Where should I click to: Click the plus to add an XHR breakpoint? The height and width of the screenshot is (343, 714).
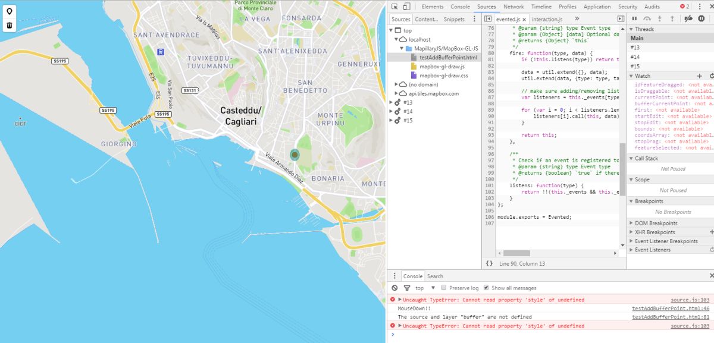coord(712,232)
